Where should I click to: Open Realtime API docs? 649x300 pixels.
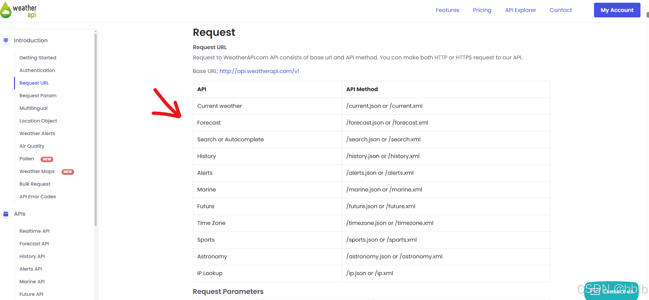(x=34, y=231)
